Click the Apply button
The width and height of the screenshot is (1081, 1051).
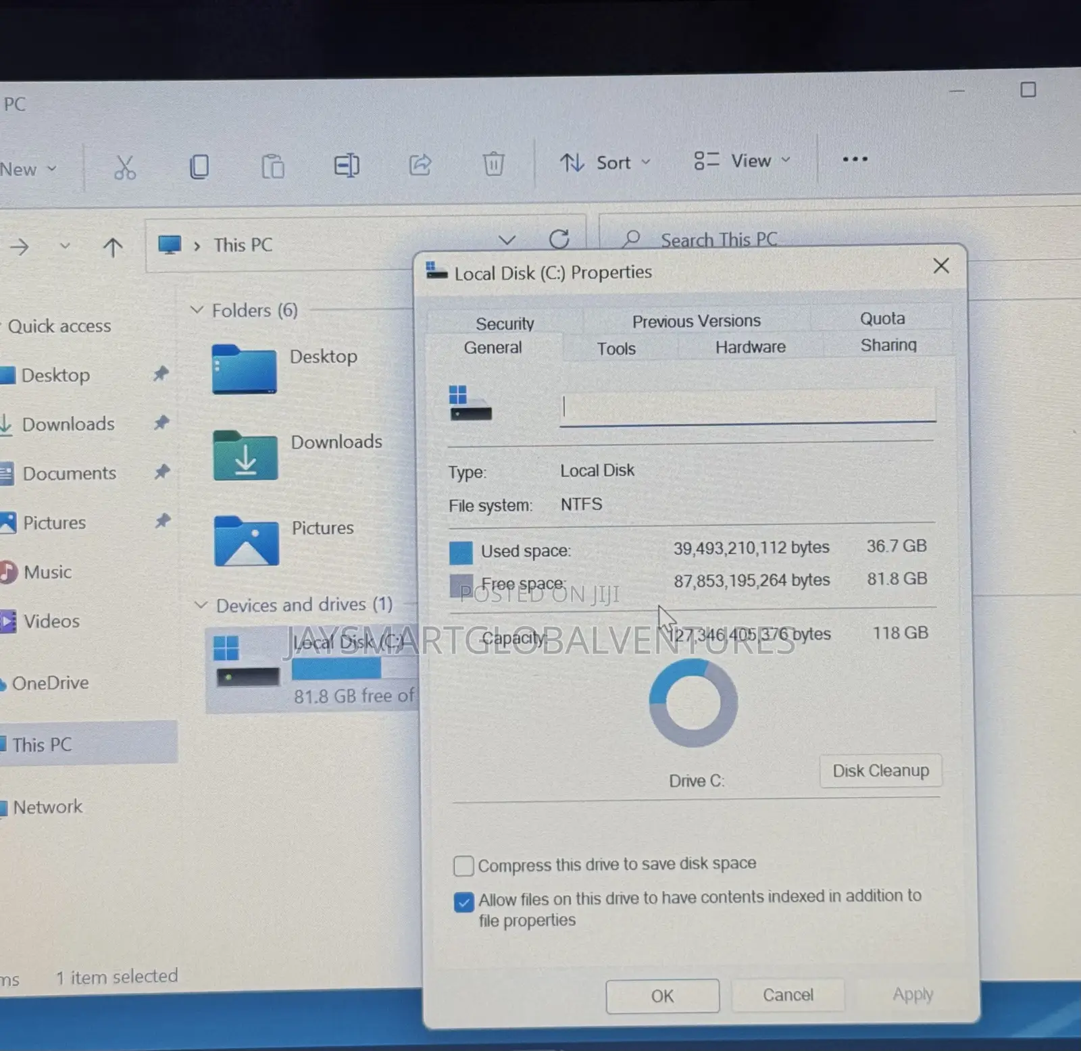[913, 994]
